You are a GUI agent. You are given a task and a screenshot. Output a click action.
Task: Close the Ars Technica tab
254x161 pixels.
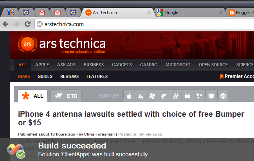point(149,13)
